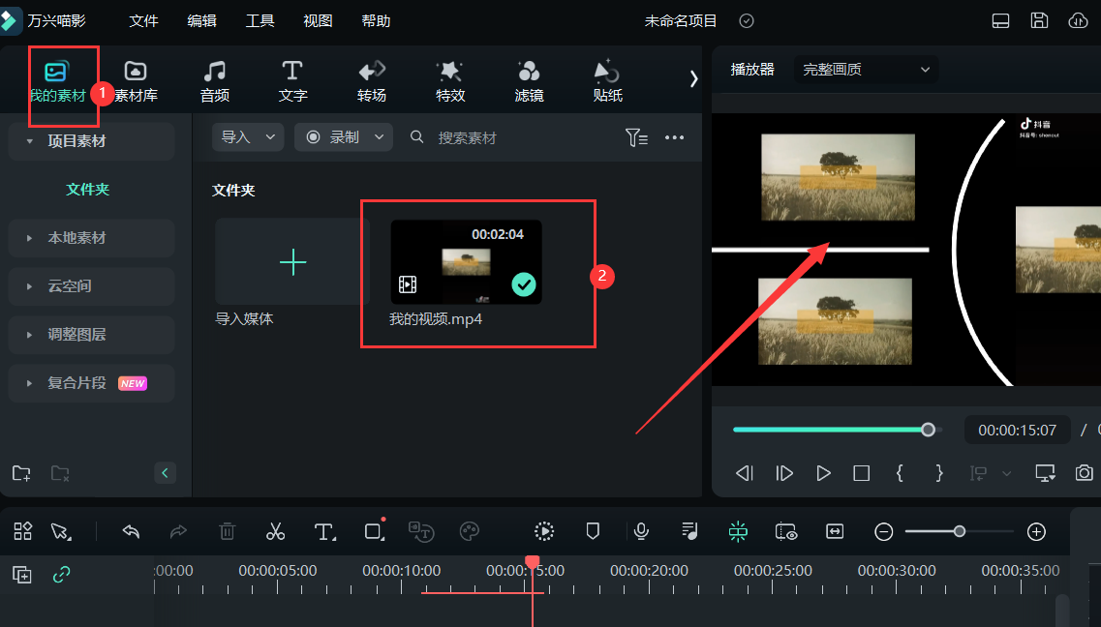Open the 素材库 stock media tab

[x=136, y=81]
